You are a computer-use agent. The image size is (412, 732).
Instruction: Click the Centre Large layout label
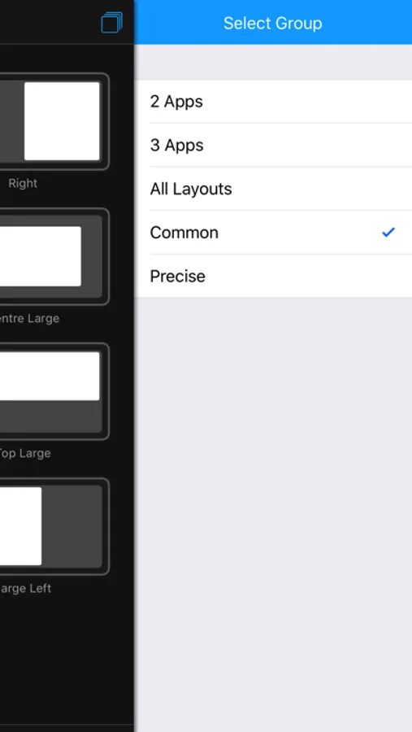(x=29, y=318)
